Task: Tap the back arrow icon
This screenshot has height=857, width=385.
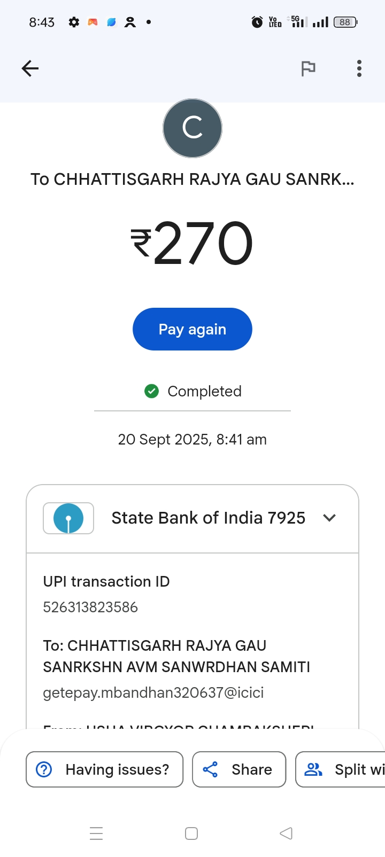Action: [30, 68]
